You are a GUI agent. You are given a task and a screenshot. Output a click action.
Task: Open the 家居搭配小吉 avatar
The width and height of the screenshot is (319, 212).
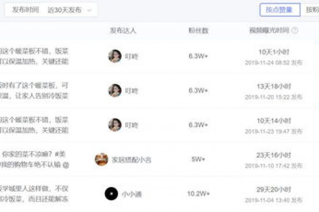(x=101, y=160)
